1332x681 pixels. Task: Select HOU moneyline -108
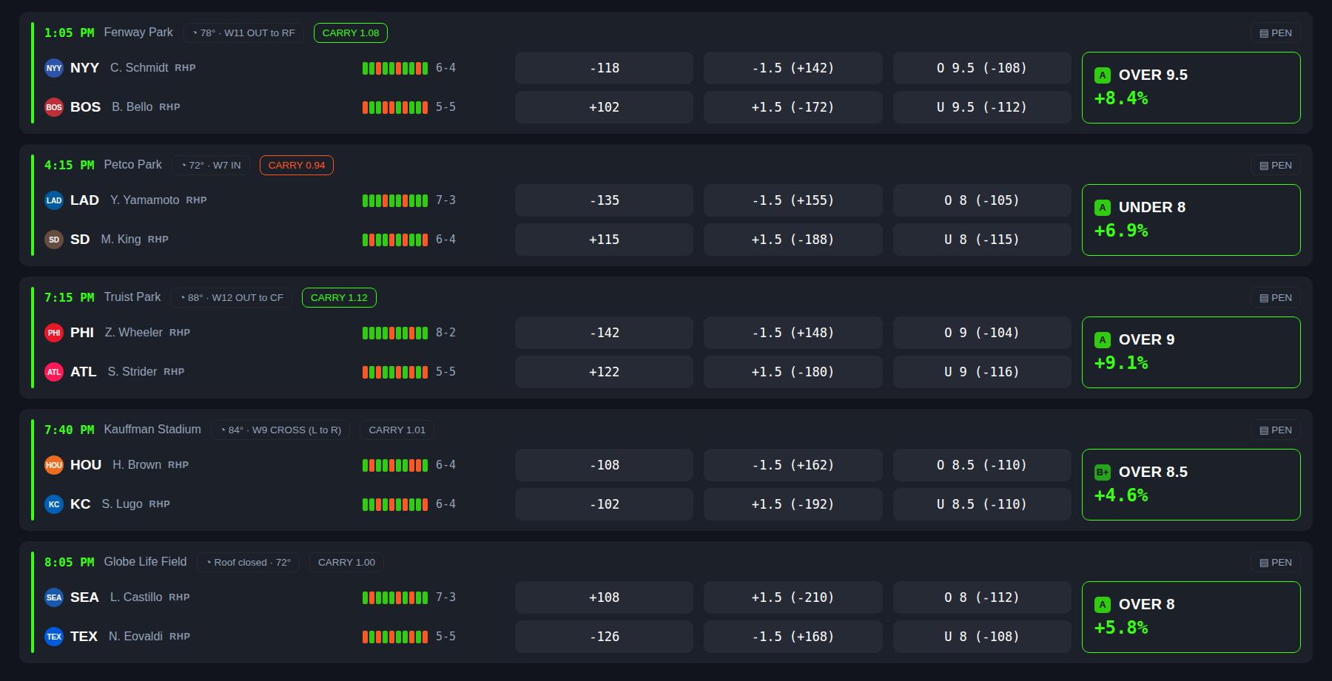(x=604, y=465)
